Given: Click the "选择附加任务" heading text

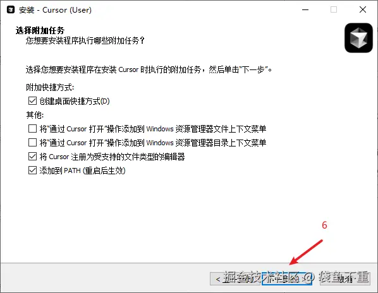Looking at the screenshot, I should [40, 30].
